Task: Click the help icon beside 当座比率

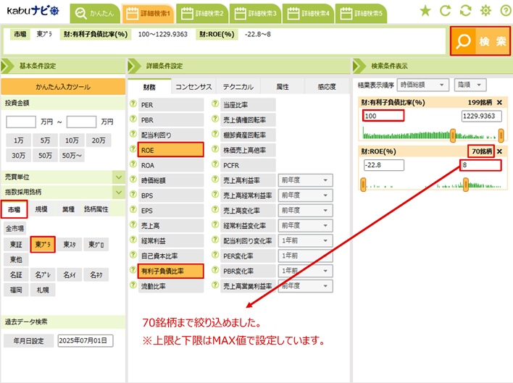Action: click(215, 105)
